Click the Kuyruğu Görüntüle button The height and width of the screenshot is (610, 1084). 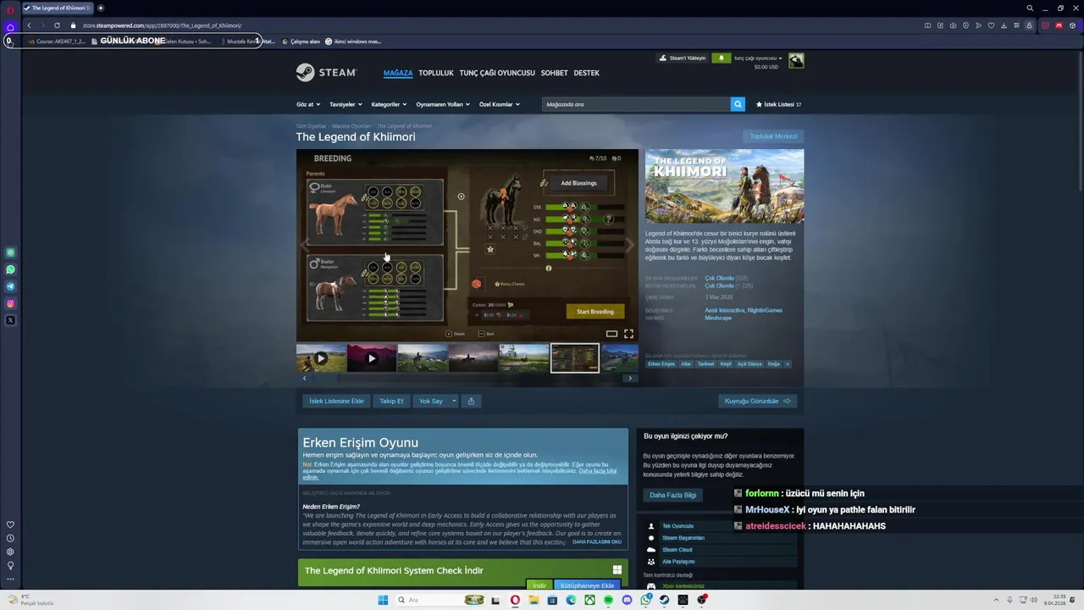point(758,401)
